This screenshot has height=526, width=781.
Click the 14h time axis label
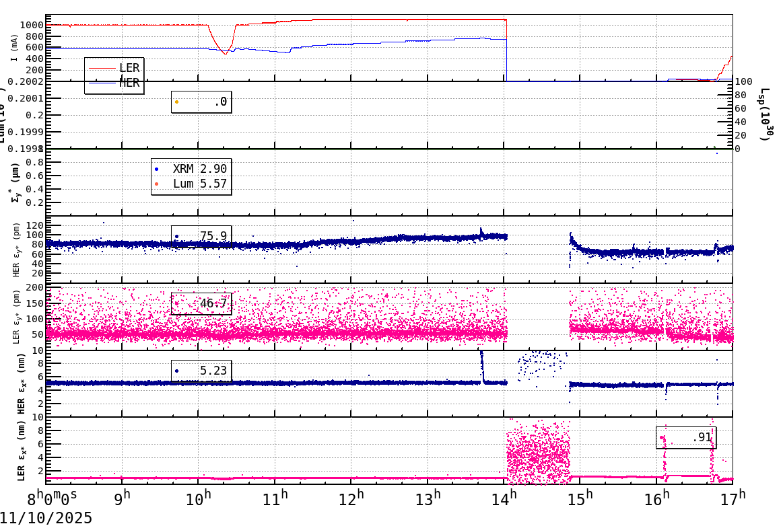(x=504, y=498)
